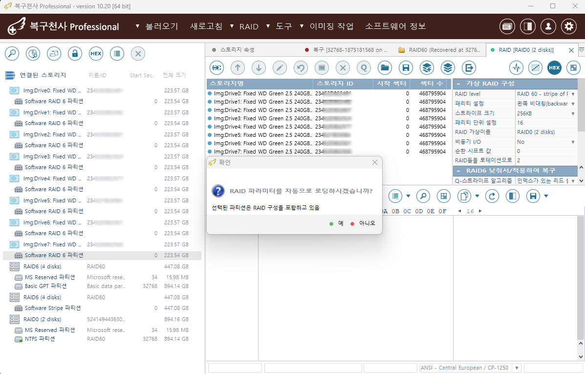Screen dimensions: 585x374
Task: Open the Q-스트라이프 알고리즘 dropdown
Action: [x=573, y=181]
